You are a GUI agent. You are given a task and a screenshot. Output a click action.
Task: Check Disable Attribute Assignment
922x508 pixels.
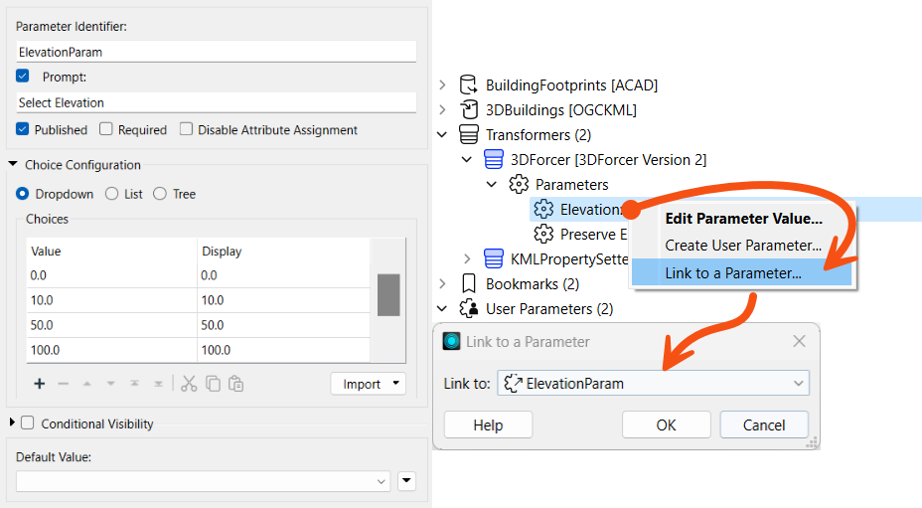(186, 129)
